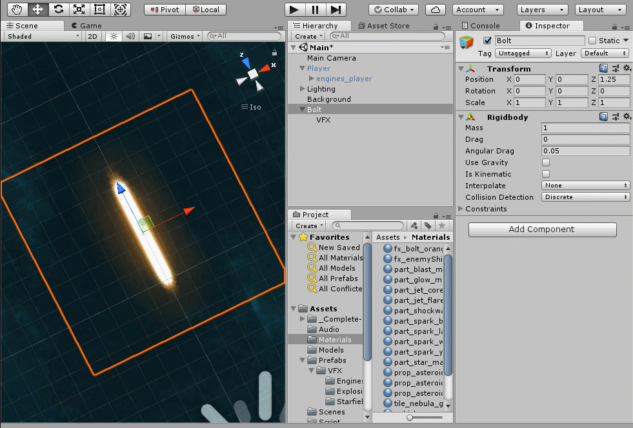
Task: Toggle scene effects image icon
Action: point(148,36)
